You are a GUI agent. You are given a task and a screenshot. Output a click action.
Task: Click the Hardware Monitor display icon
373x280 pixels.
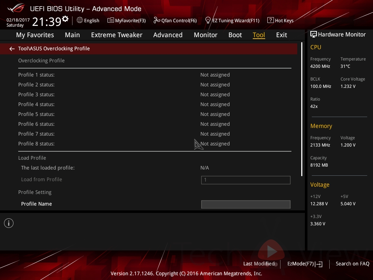click(314, 35)
